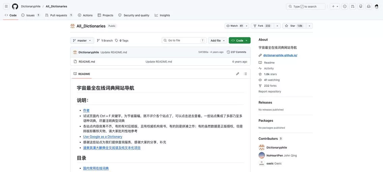Open the green Code dropdown button

tap(240, 41)
